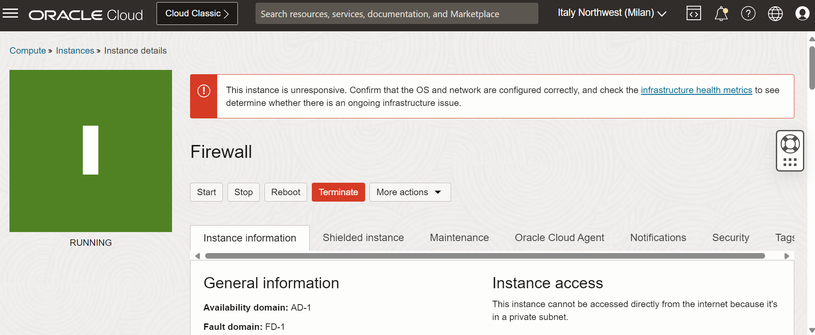Image resolution: width=815 pixels, height=335 pixels.
Task: Click the green instance status thumbnail
Action: (x=91, y=151)
